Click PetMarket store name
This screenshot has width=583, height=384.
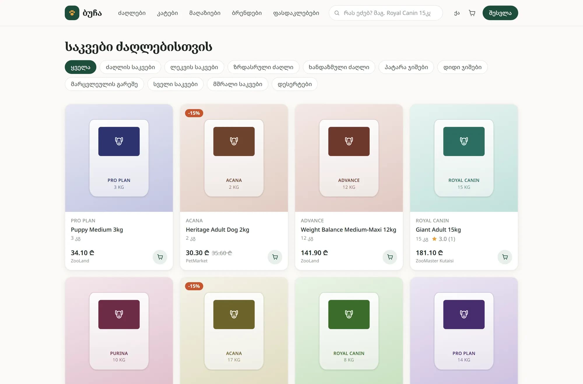pyautogui.click(x=197, y=261)
